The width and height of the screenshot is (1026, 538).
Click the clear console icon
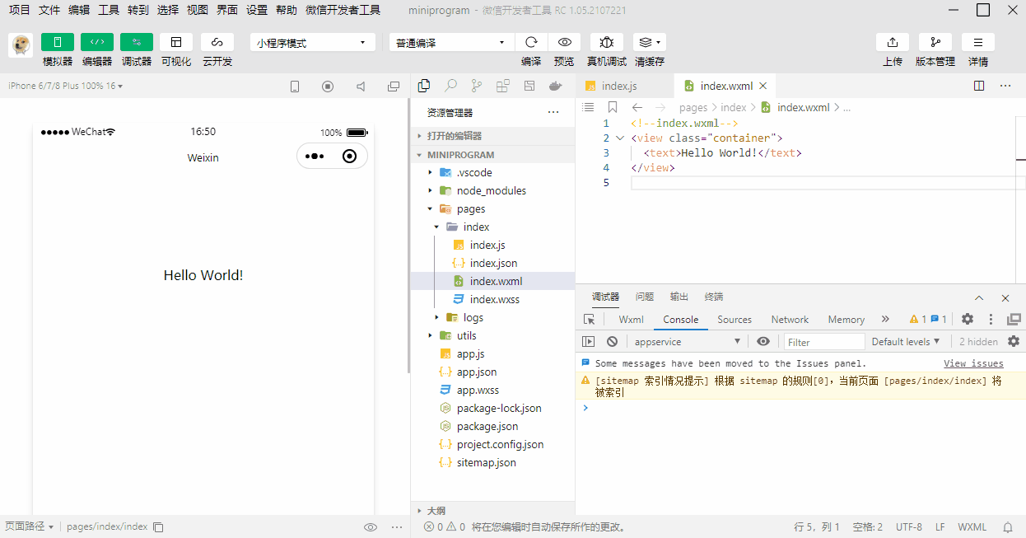point(612,341)
